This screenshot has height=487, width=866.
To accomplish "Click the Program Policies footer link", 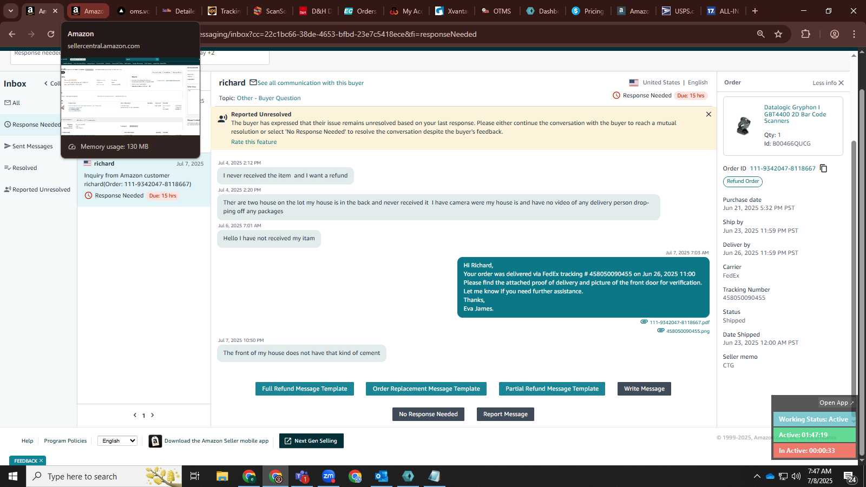I will tap(65, 441).
